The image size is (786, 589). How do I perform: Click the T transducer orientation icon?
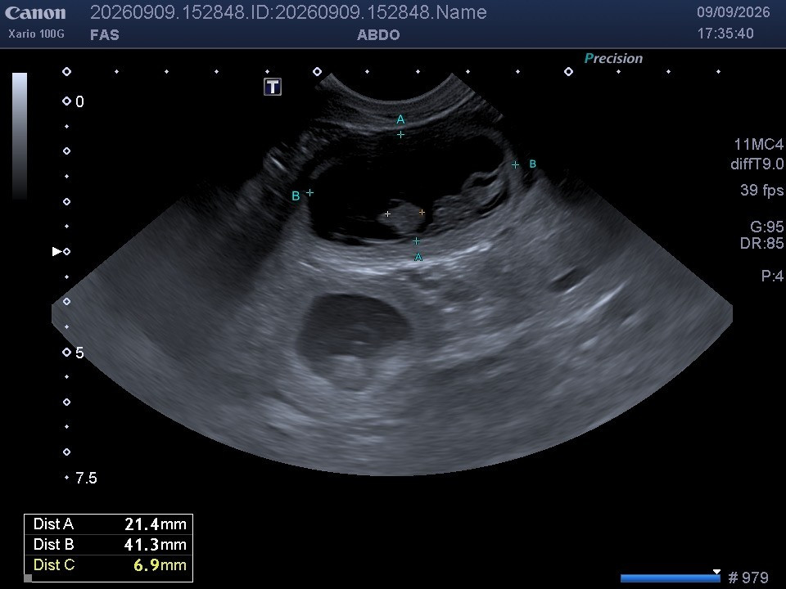coord(273,88)
